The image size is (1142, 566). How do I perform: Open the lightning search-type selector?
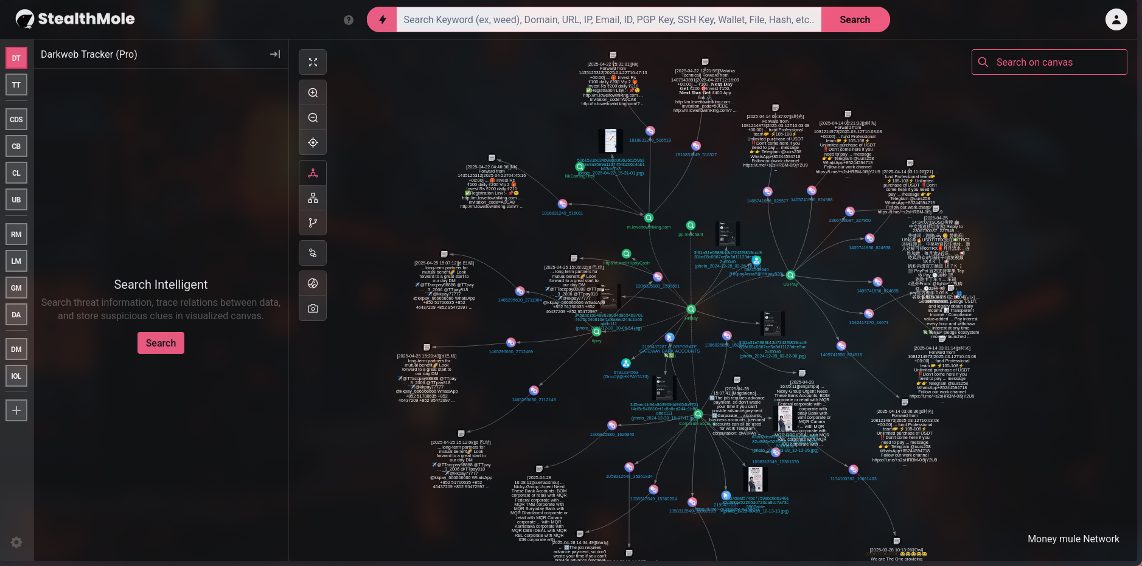[381, 19]
